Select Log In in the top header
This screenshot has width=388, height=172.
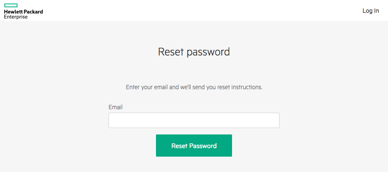(370, 11)
